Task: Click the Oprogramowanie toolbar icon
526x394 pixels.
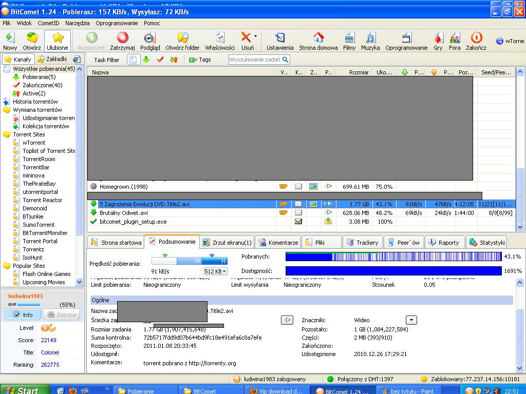Action: (x=406, y=41)
